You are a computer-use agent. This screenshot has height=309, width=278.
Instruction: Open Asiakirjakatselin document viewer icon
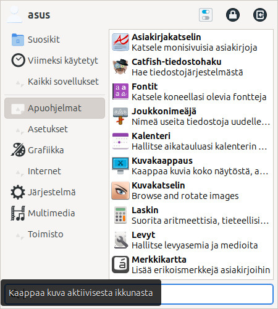tap(120, 42)
